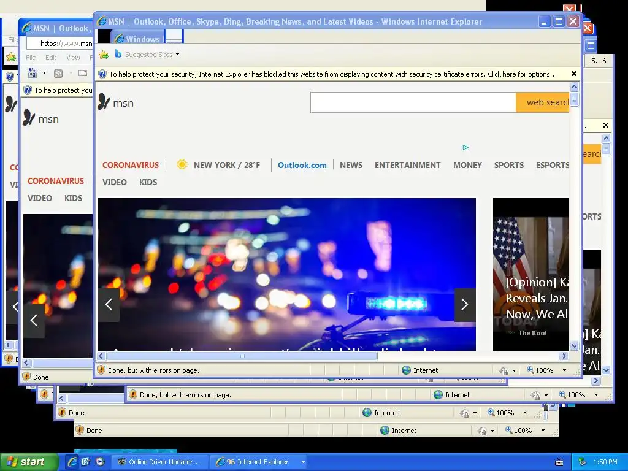Show next slide in front window carousel
This screenshot has height=471, width=628.
pyautogui.click(x=465, y=304)
